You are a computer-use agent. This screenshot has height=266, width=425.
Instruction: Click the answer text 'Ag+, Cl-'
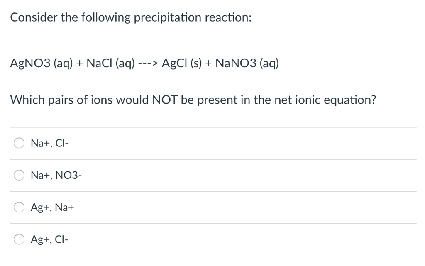(x=49, y=239)
